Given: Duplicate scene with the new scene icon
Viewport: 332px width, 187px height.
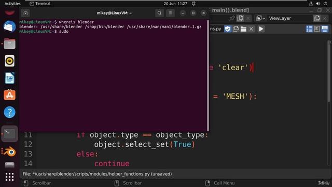Looking at the screenshot, I should (240, 18).
